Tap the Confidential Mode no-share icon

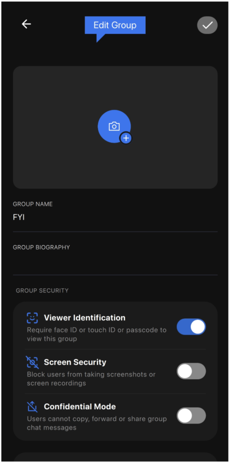[32, 407]
